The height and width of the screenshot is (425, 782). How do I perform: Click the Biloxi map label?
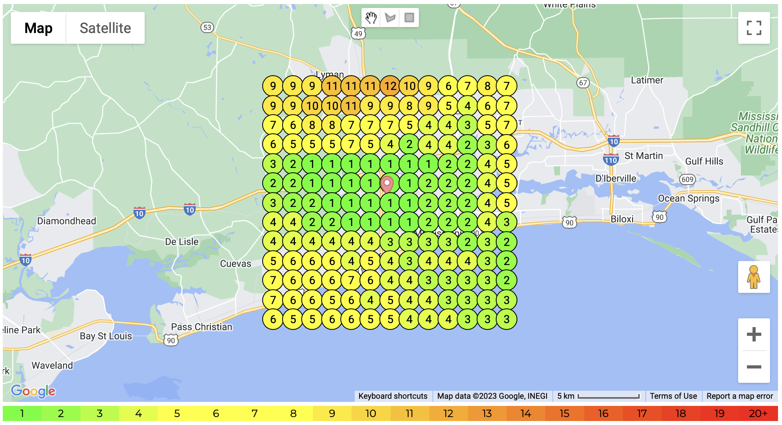622,219
